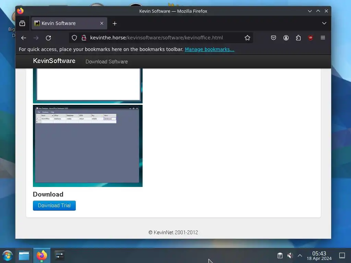Minimize the Firefox window
The image size is (351, 263).
pos(310,11)
